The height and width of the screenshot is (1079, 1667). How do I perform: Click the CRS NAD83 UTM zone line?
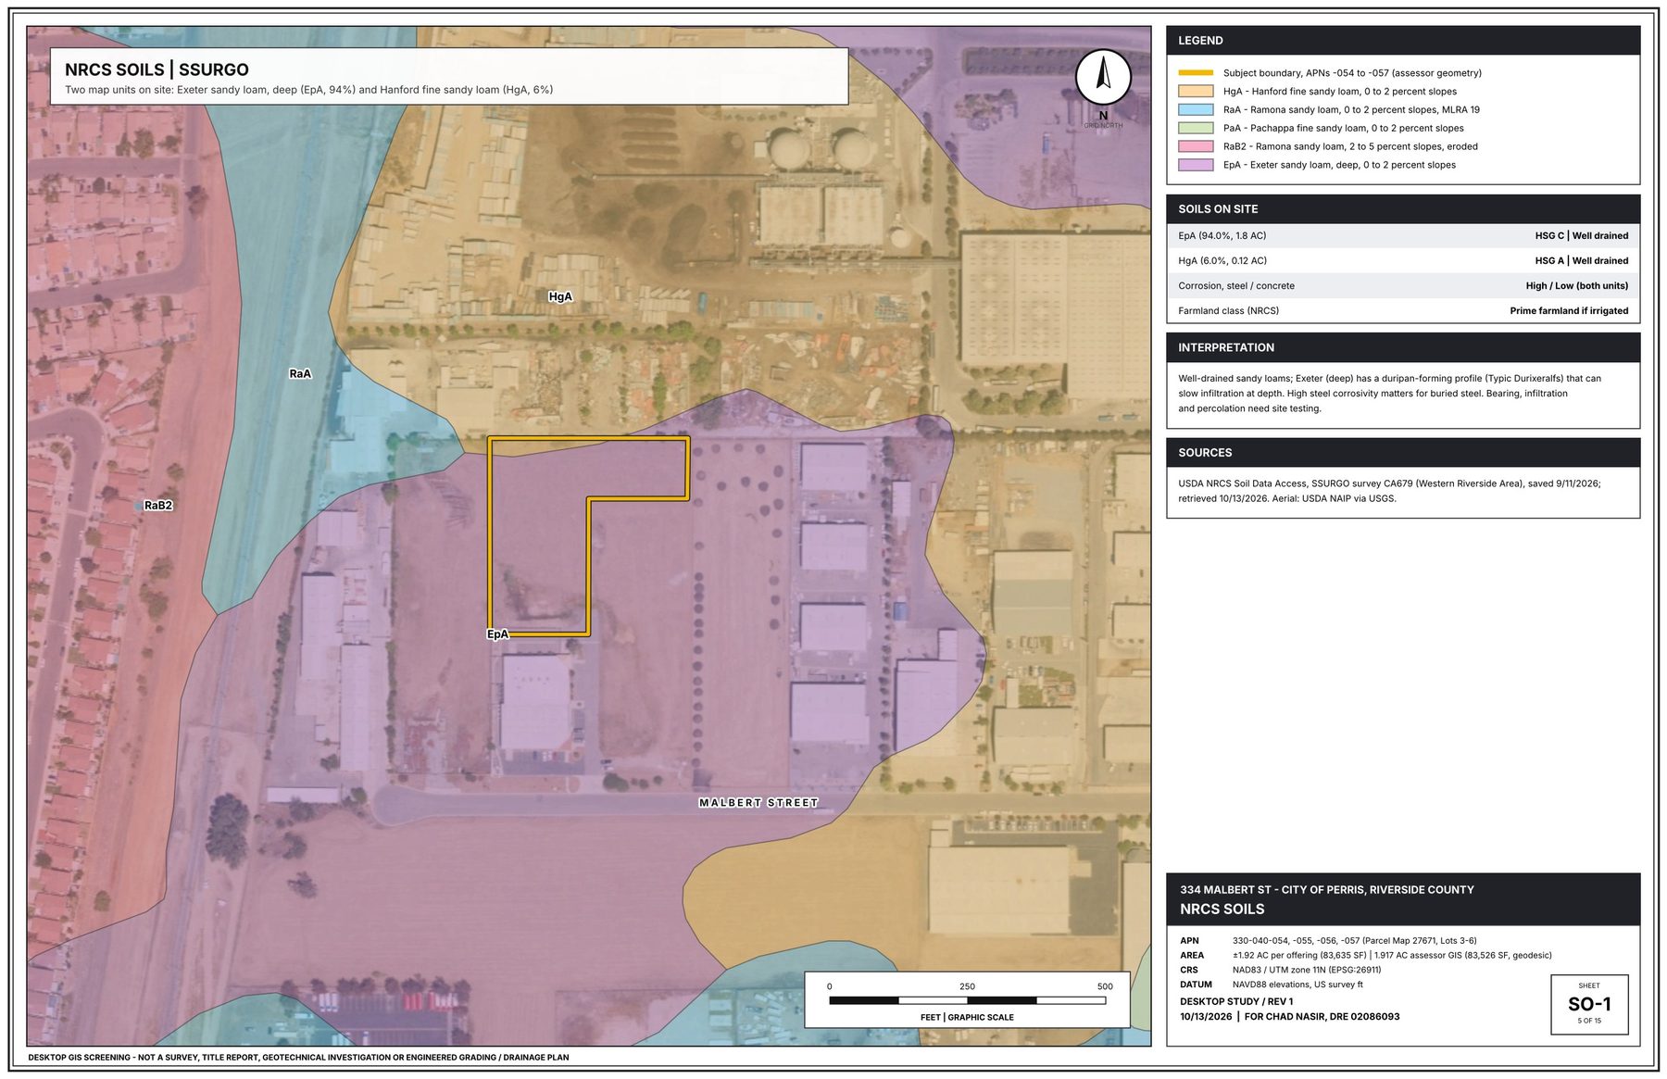[x=1280, y=971]
